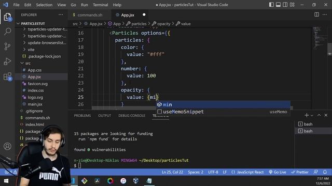
Task: Click the Explorer more actions ellipsis
Action: coord(61,15)
